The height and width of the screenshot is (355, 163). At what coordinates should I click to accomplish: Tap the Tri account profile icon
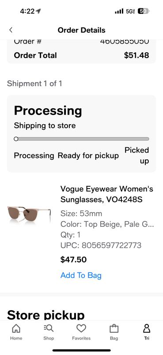(147, 328)
